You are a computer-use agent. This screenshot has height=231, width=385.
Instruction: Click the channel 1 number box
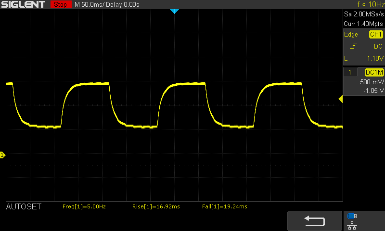tap(350, 72)
